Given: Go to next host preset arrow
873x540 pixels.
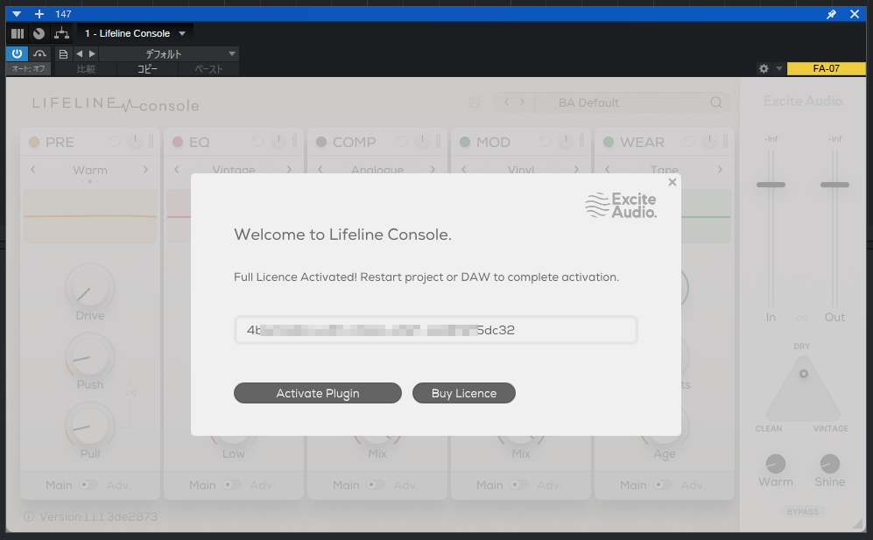Looking at the screenshot, I should pyautogui.click(x=93, y=54).
